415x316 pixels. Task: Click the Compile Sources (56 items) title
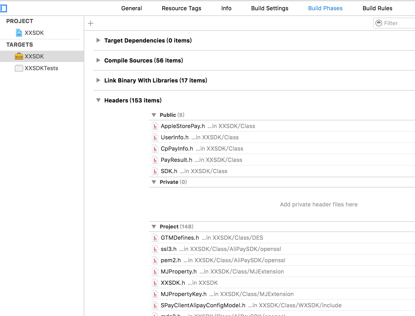tap(144, 60)
